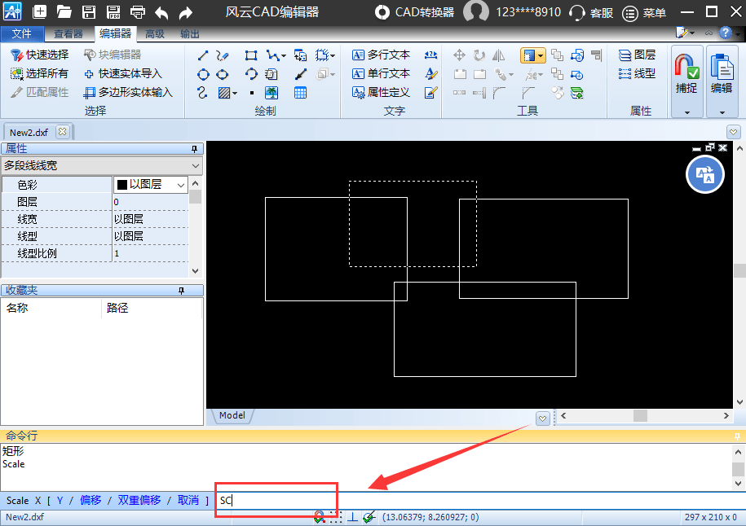This screenshot has width=746, height=526.
Task: Toggle ortho mode icon in status bar
Action: tap(352, 517)
